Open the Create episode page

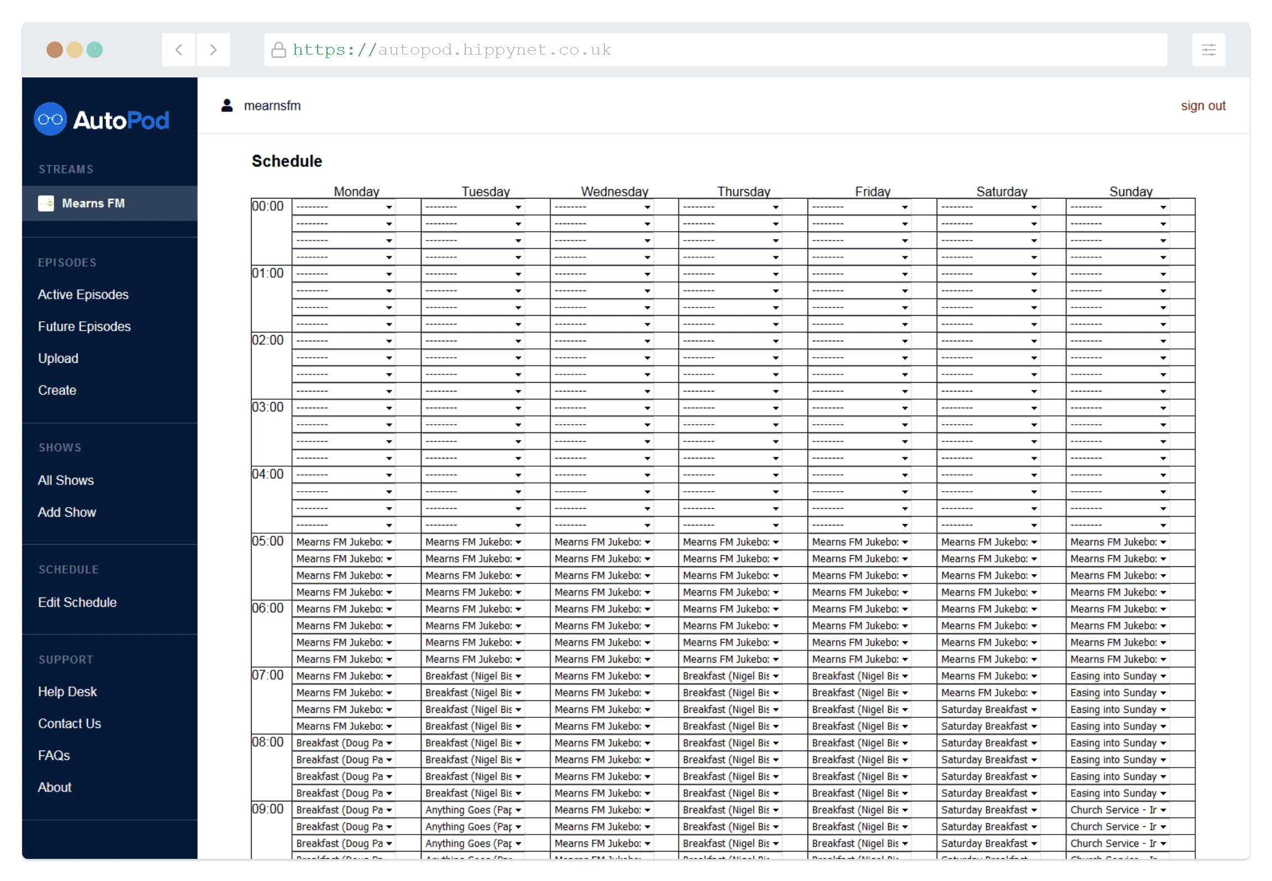[57, 390]
